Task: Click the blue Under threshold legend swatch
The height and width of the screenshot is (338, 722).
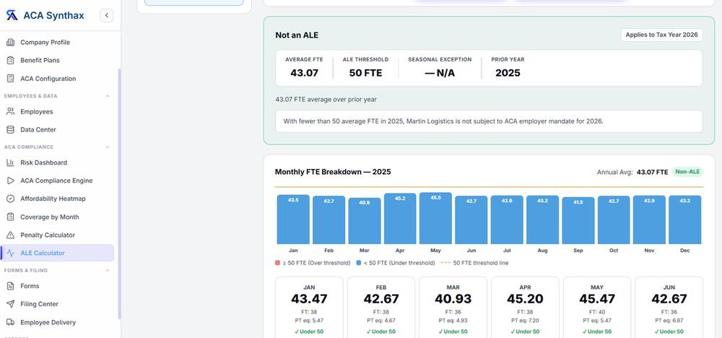Action: coord(359,263)
